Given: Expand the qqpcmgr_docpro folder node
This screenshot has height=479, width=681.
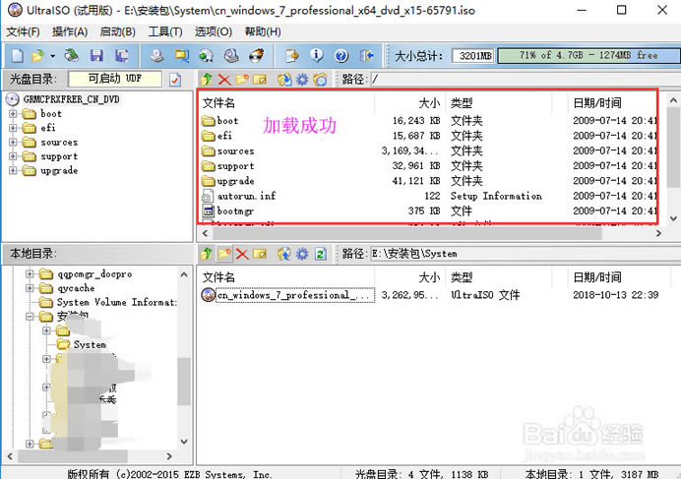Looking at the screenshot, I should click(30, 274).
